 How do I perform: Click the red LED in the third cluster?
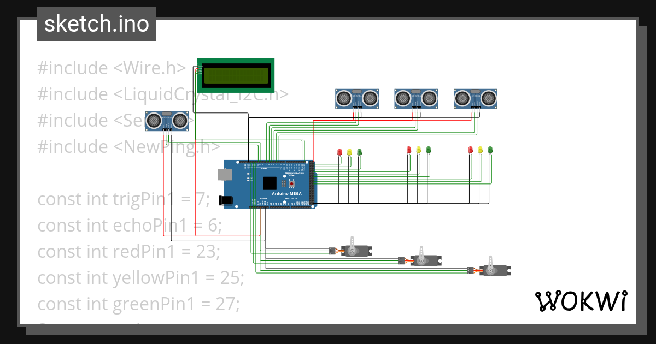click(469, 150)
